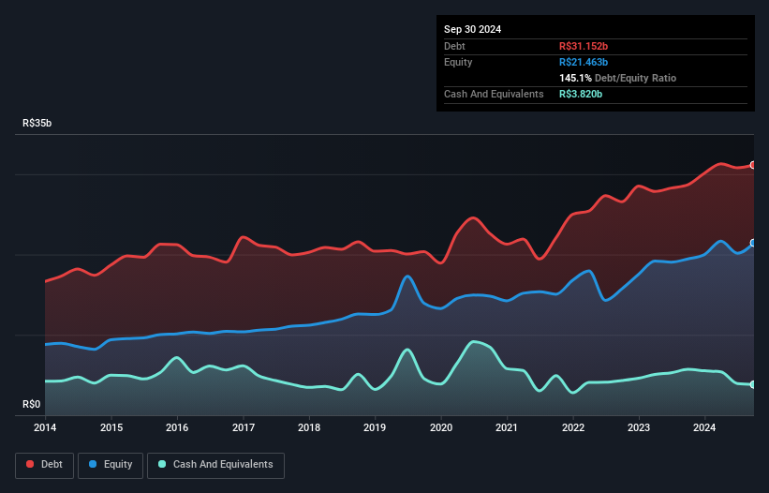
Task: Toggle the Debt series in legend
Action: coord(43,465)
